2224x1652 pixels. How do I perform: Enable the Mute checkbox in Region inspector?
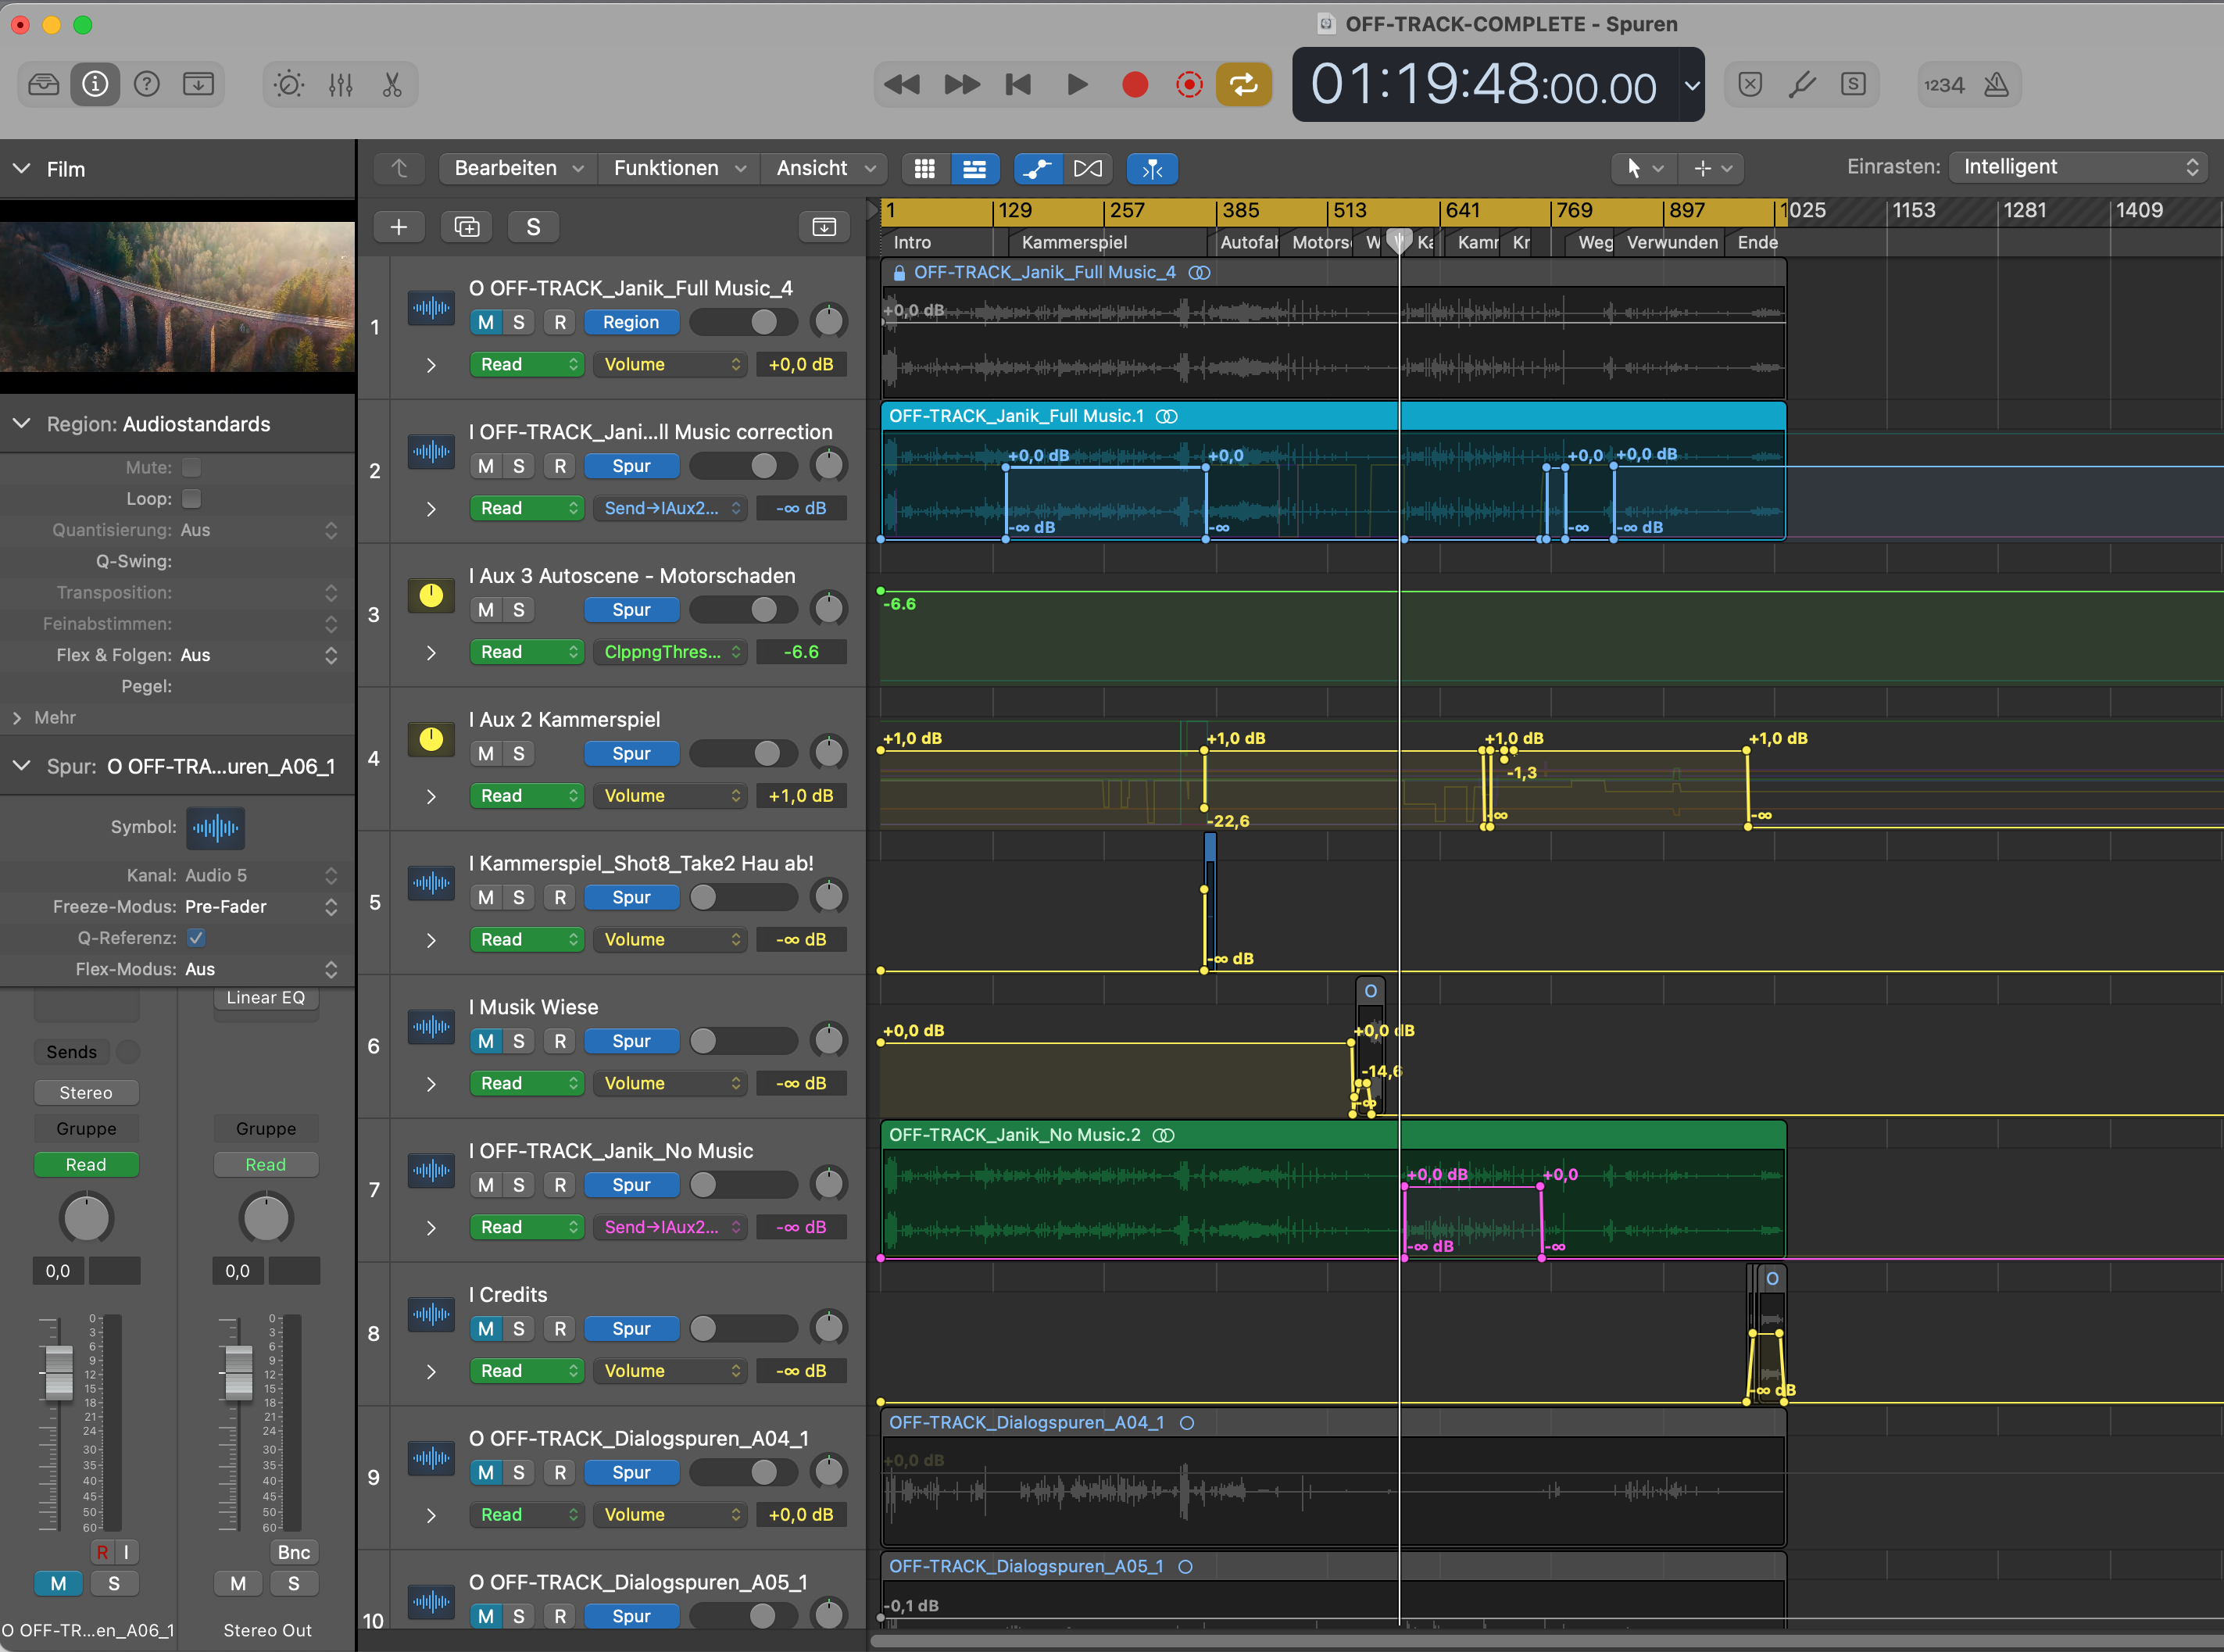click(192, 467)
